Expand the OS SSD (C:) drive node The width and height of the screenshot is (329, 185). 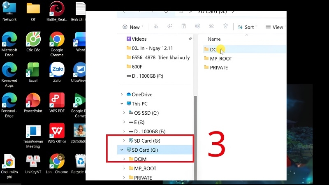tap(124, 113)
